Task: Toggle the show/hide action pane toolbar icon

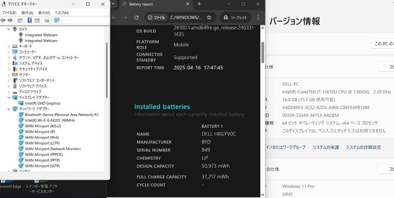Action: click(x=37, y=20)
